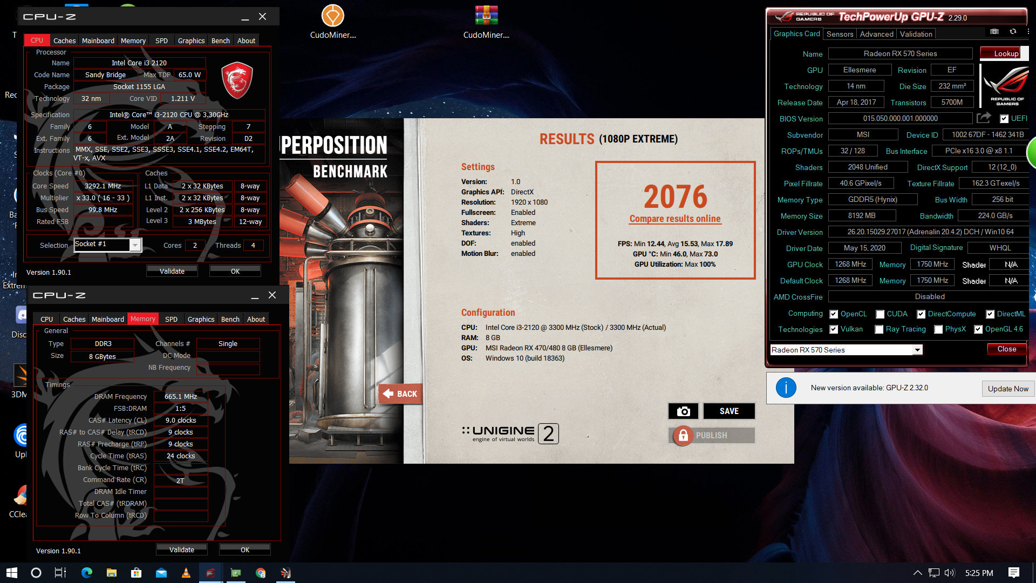Viewport: 1036px width, 583px height.
Task: Click the GPU-Z refresh icon
Action: [x=1013, y=32]
